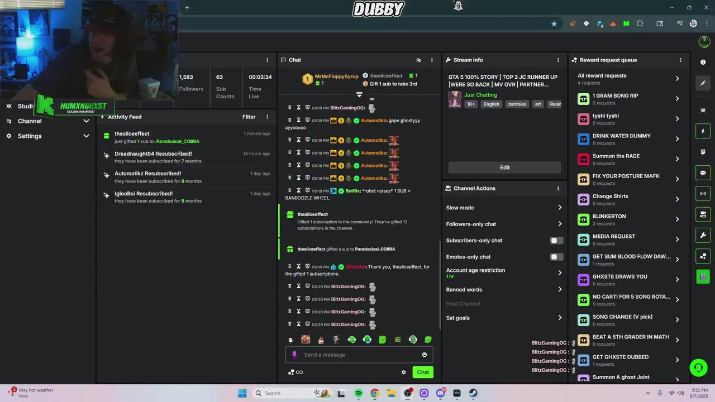Open Stream info panel options menu

[x=558, y=60]
